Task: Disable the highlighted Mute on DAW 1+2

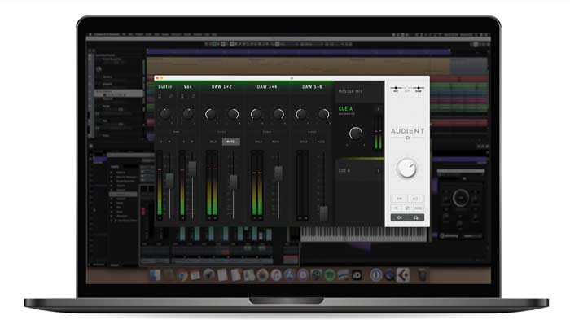Action: click(x=230, y=142)
